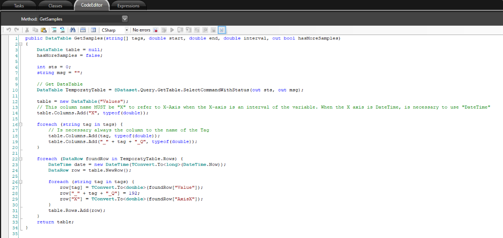Image resolution: width=503 pixels, height=238 pixels.
Task: Click the Paste clipboard icon
Action: pos(43,30)
